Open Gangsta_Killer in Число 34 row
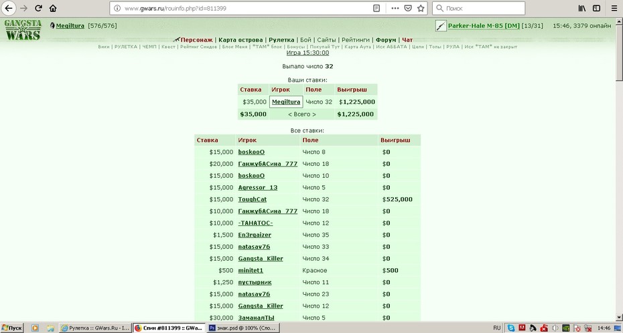Viewport: 623px width, 333px height. 260,259
